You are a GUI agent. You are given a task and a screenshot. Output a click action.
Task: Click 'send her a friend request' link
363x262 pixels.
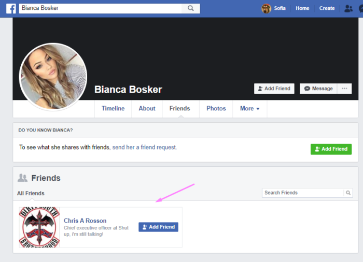coord(144,147)
